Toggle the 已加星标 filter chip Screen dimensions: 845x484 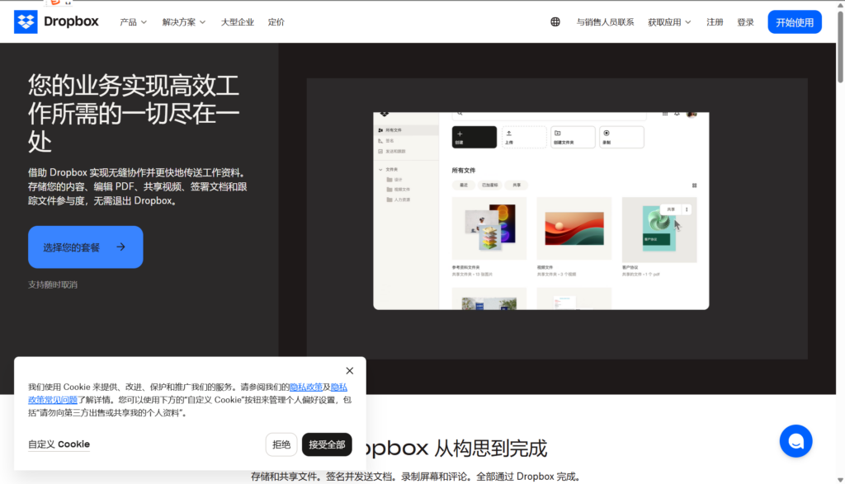[x=489, y=186]
